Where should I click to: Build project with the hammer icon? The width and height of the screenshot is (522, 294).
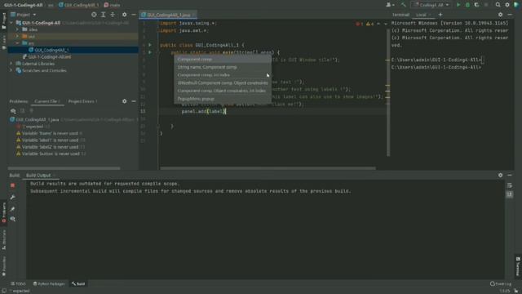coord(404,5)
